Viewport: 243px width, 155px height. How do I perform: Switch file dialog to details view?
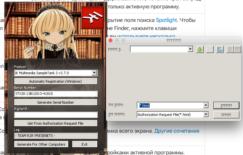(237, 49)
